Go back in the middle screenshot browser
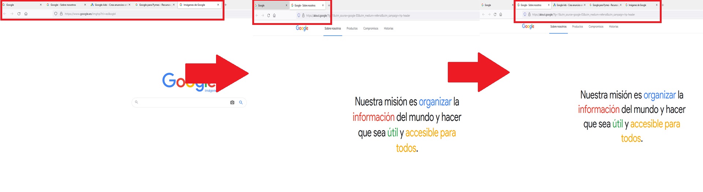This screenshot has height=192, width=703. (257, 15)
